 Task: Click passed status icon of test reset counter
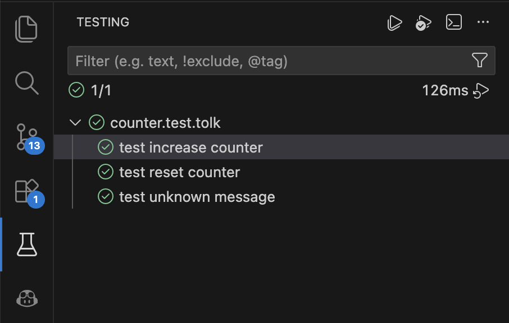pos(106,172)
